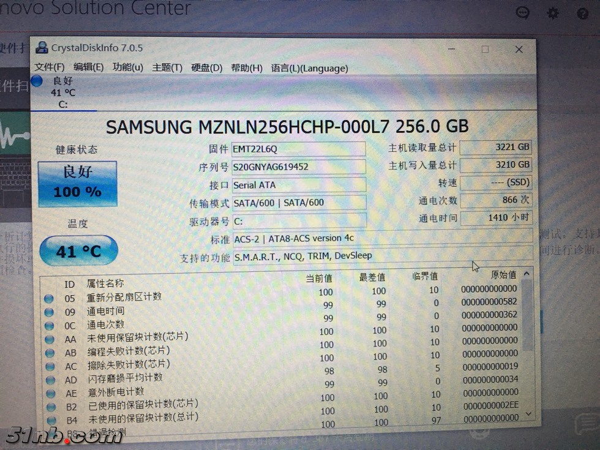
Task: Click the 临界值 column header
Action: click(425, 276)
